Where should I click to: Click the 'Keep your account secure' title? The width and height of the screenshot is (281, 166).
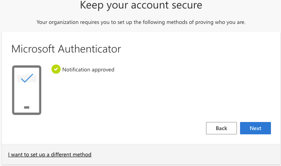[141, 5]
